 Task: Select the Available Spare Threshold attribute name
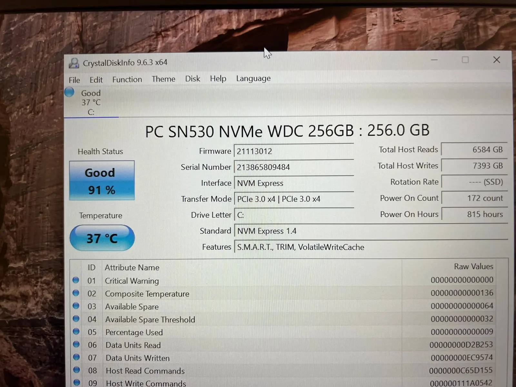(x=150, y=320)
